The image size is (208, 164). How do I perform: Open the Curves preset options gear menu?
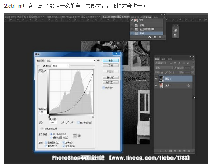98,60
